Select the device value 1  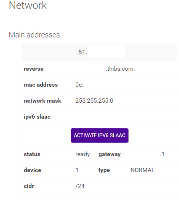77,170
